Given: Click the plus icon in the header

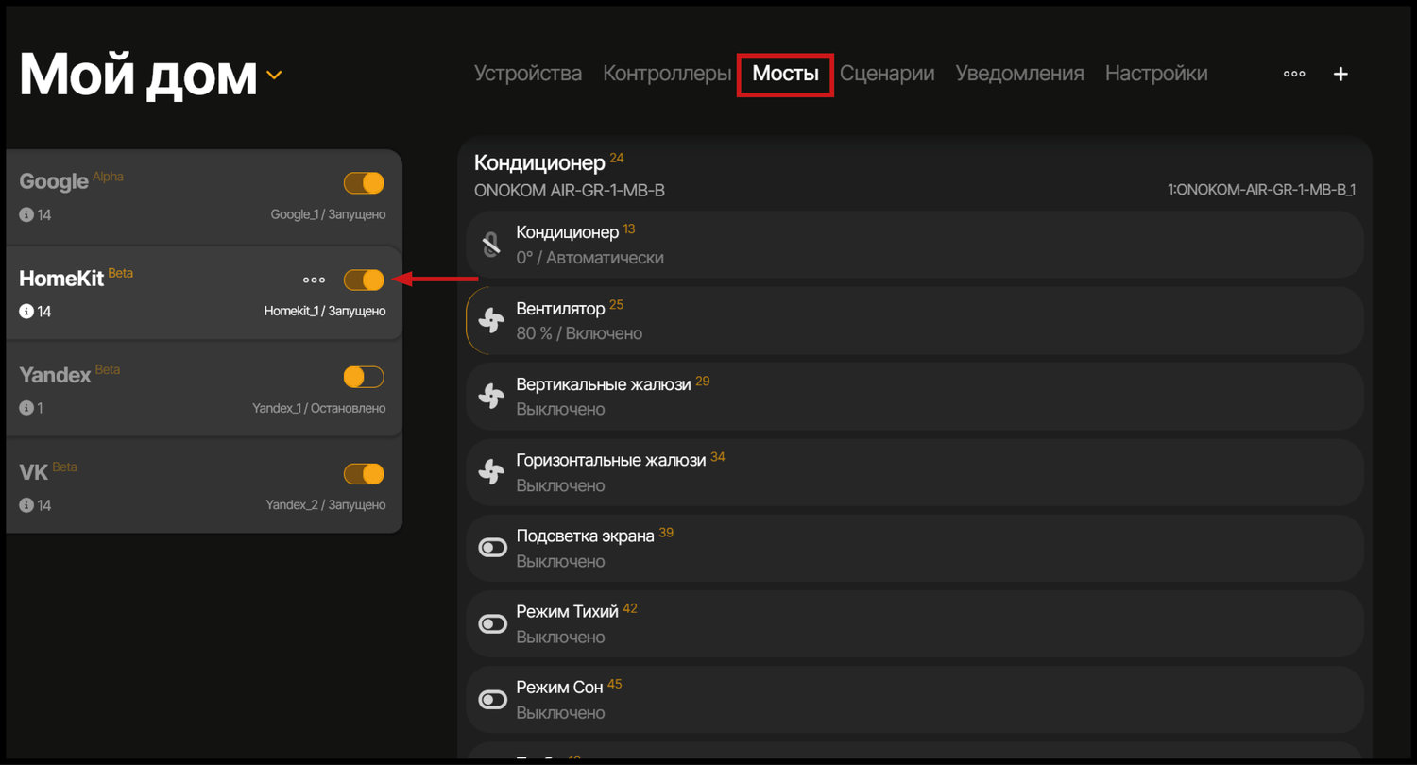Looking at the screenshot, I should (1340, 75).
